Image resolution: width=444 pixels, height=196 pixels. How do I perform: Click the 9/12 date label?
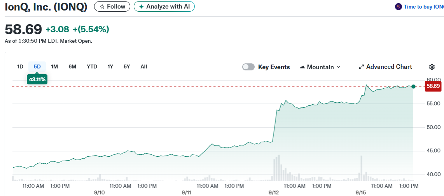point(274,192)
